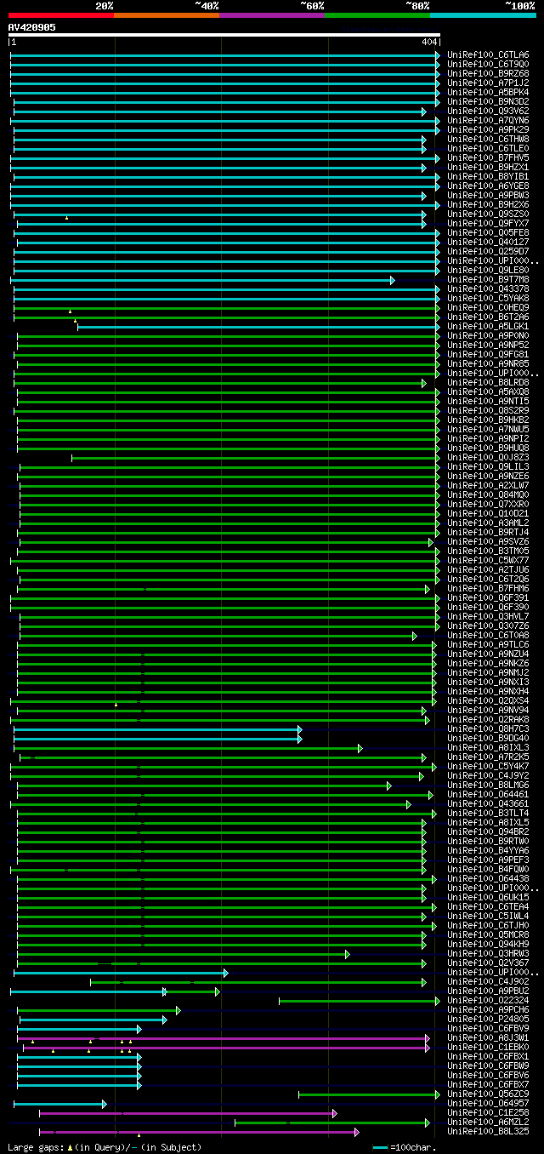Click the orange ~40% identity legend segment
This screenshot has height=1154, width=544.
click(x=166, y=15)
